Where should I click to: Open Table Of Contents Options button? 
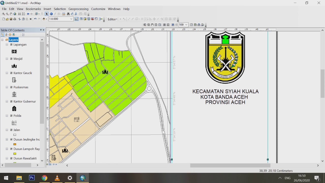(x=23, y=35)
